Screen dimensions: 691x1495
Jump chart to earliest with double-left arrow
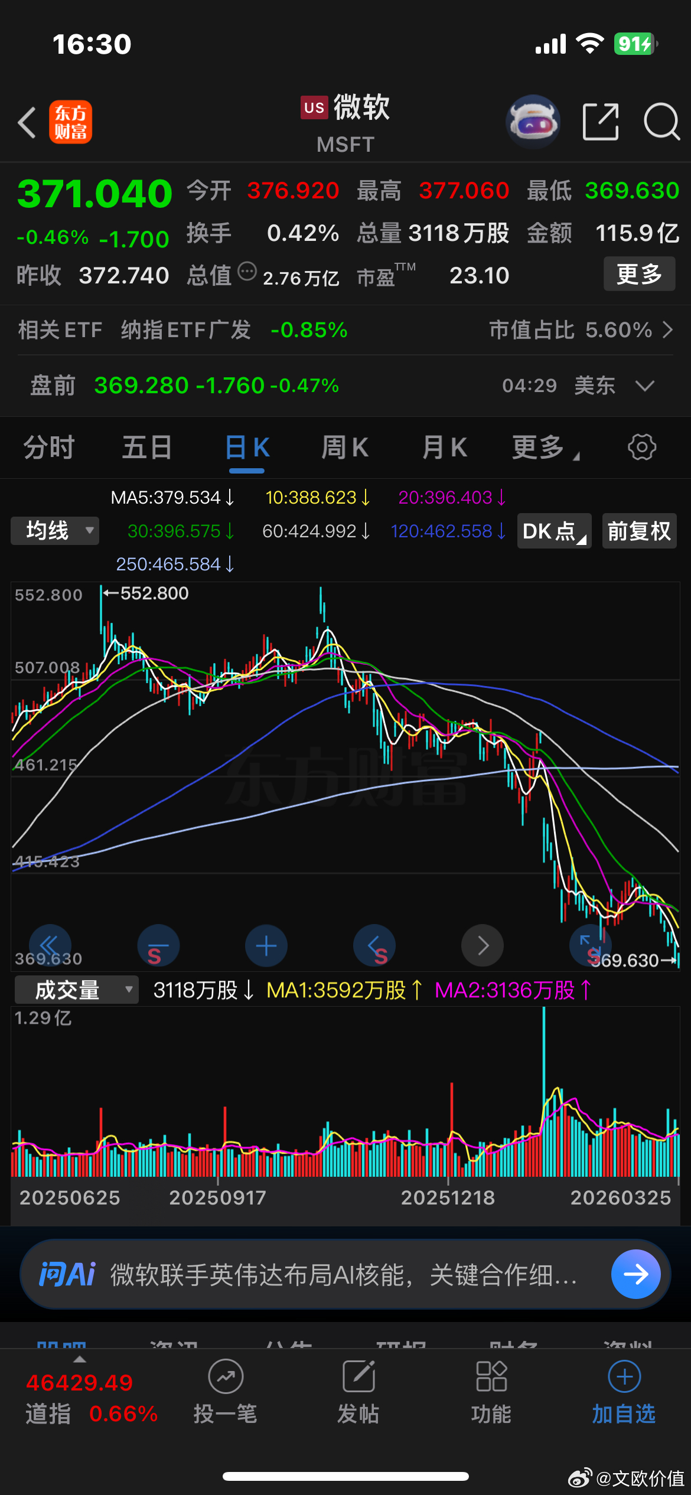click(50, 945)
